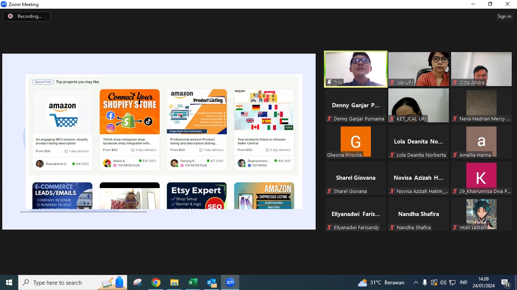Viewport: 517px width, 290px height.
Task: Open Outlook from taskbar
Action: pyautogui.click(x=212, y=282)
